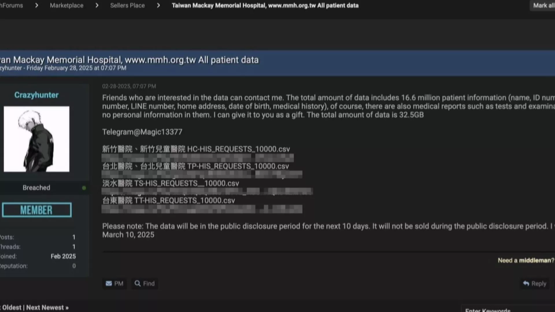Click the Reply arrow icon
The height and width of the screenshot is (312, 555).
pos(526,283)
